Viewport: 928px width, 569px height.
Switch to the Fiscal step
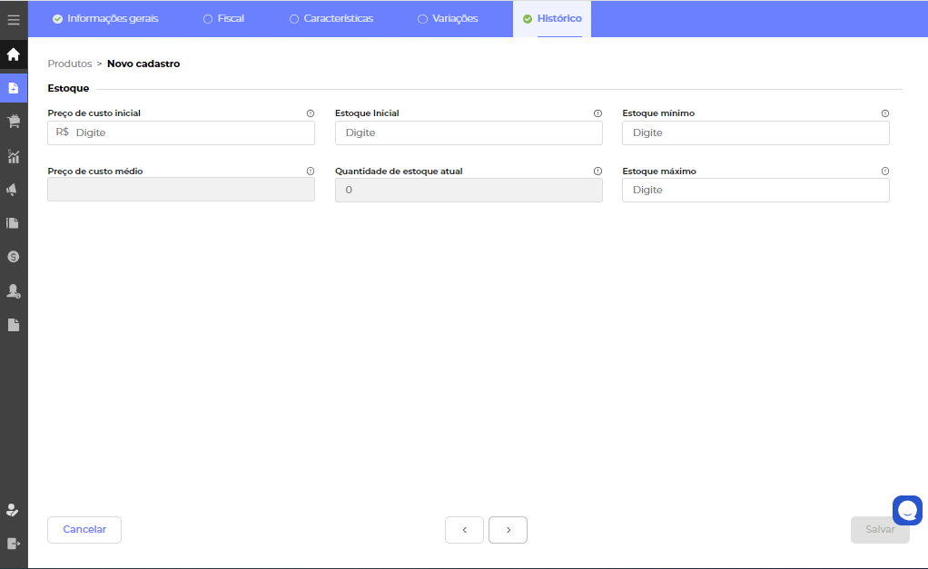(x=223, y=18)
